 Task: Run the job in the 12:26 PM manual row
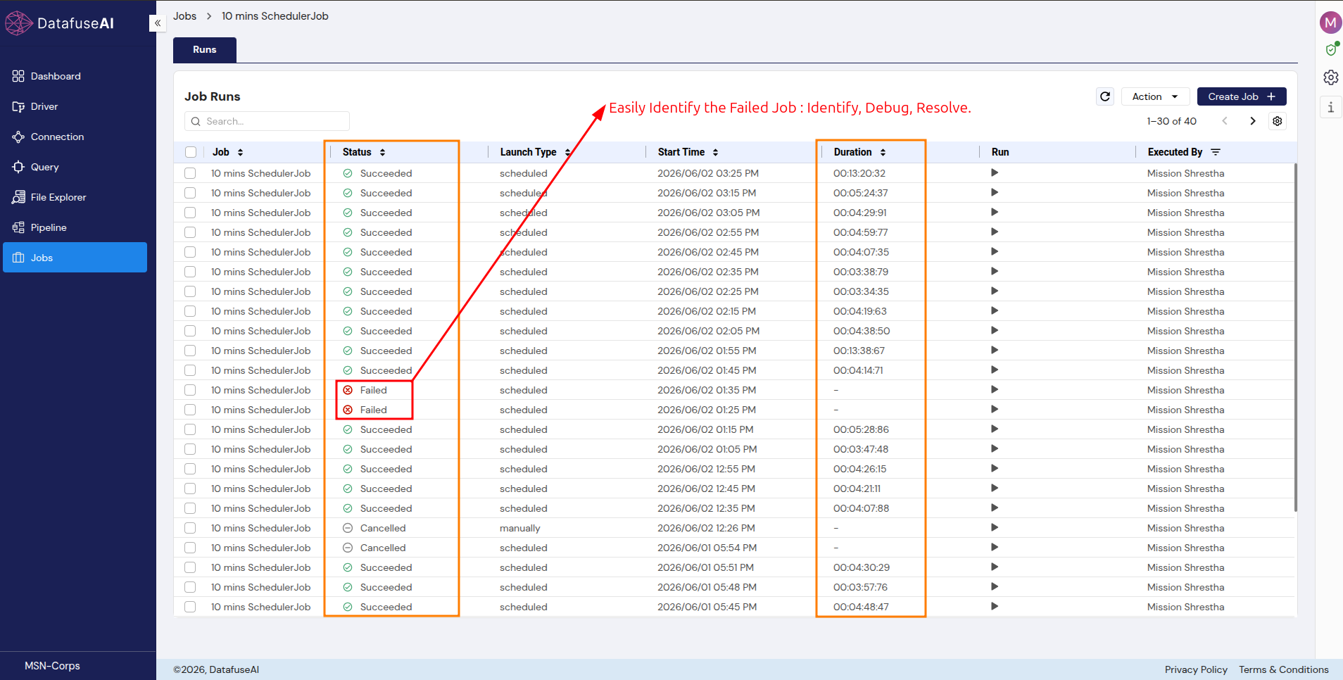click(x=995, y=527)
